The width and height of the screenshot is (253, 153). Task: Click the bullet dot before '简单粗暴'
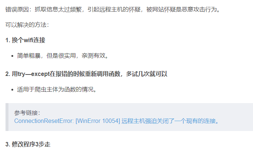[12, 56]
